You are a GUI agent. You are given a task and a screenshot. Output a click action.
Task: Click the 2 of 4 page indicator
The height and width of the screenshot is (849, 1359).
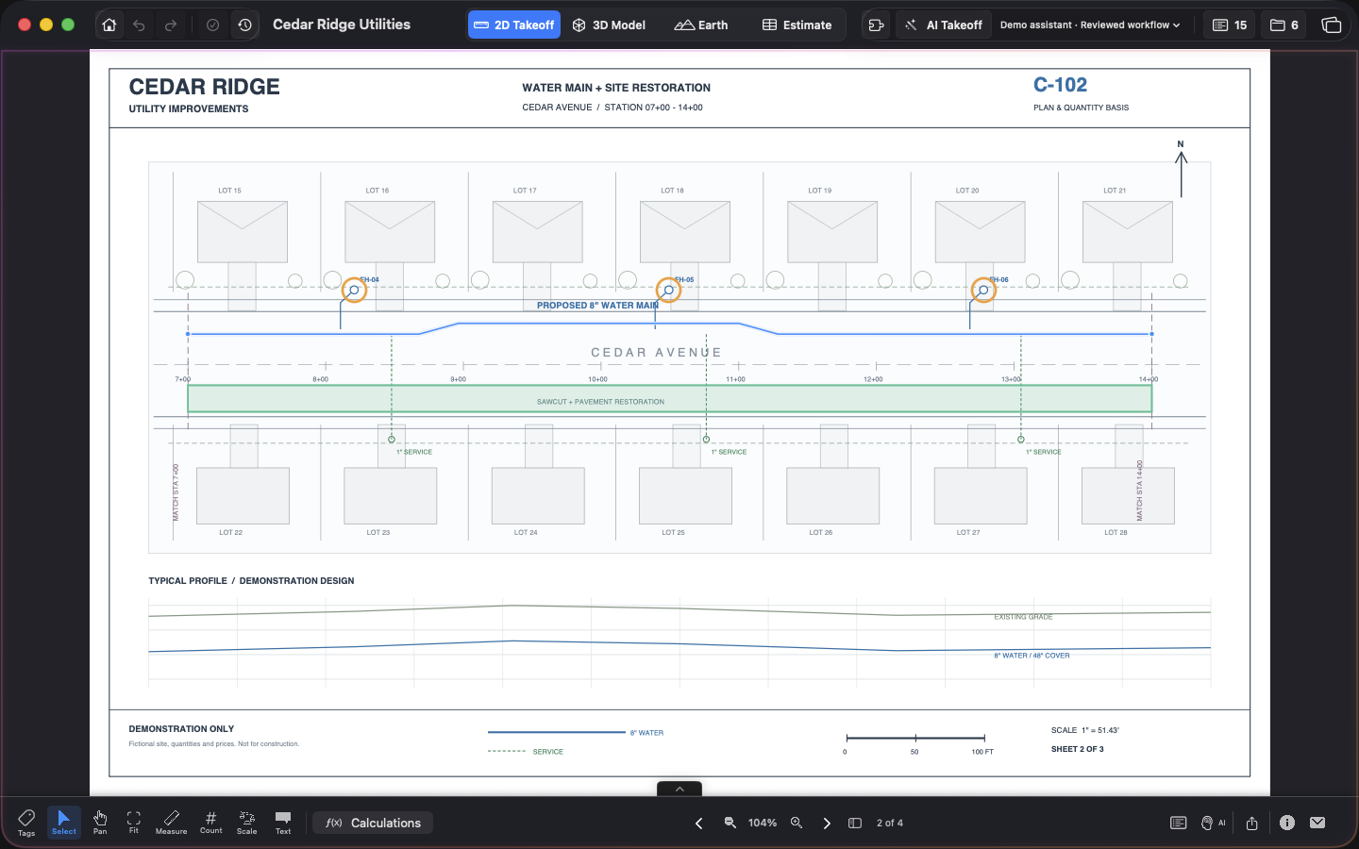890,824
